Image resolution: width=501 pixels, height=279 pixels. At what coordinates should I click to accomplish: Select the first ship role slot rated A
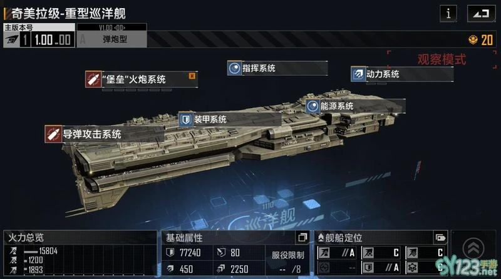tap(337, 253)
